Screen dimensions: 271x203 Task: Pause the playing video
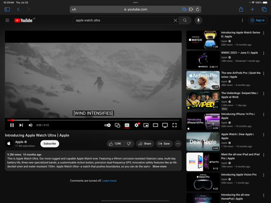click(x=12, y=125)
